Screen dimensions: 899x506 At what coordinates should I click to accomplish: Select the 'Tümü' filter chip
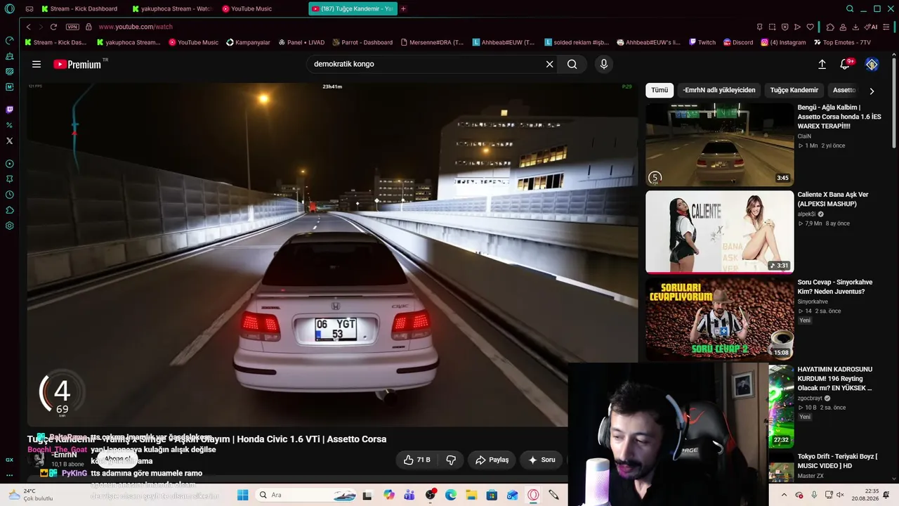pos(660,90)
